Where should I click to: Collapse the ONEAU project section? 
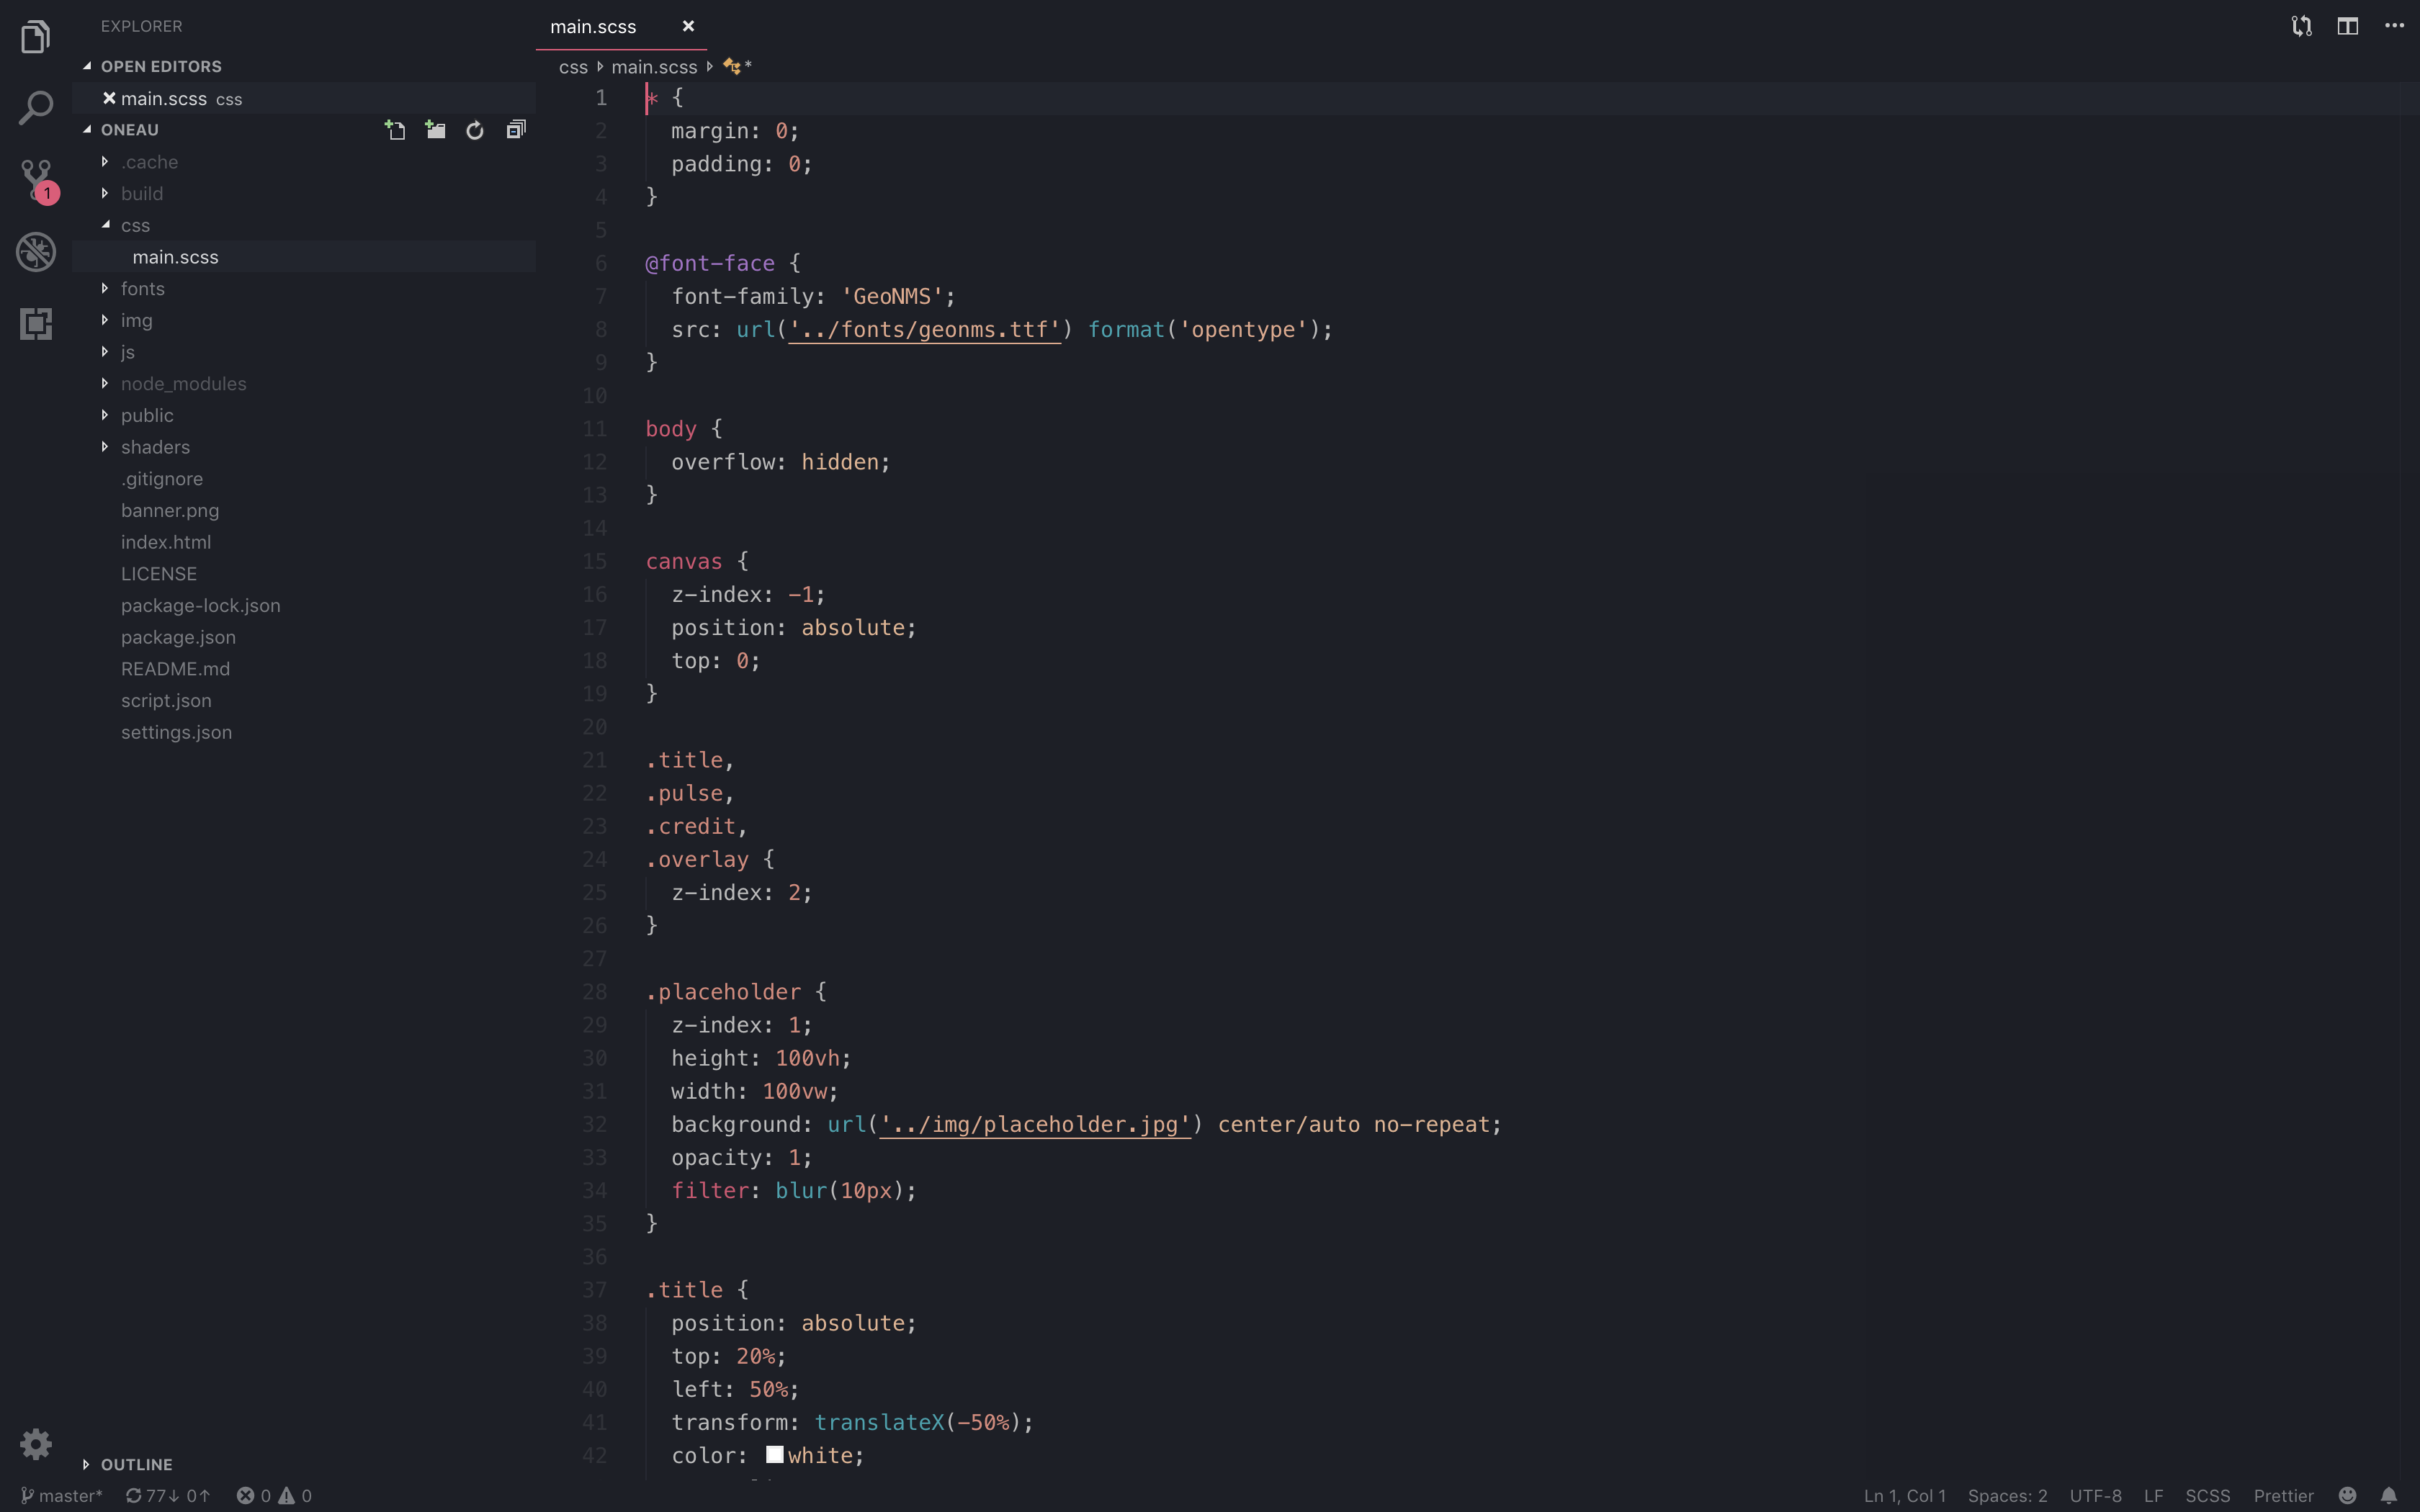pos(87,130)
